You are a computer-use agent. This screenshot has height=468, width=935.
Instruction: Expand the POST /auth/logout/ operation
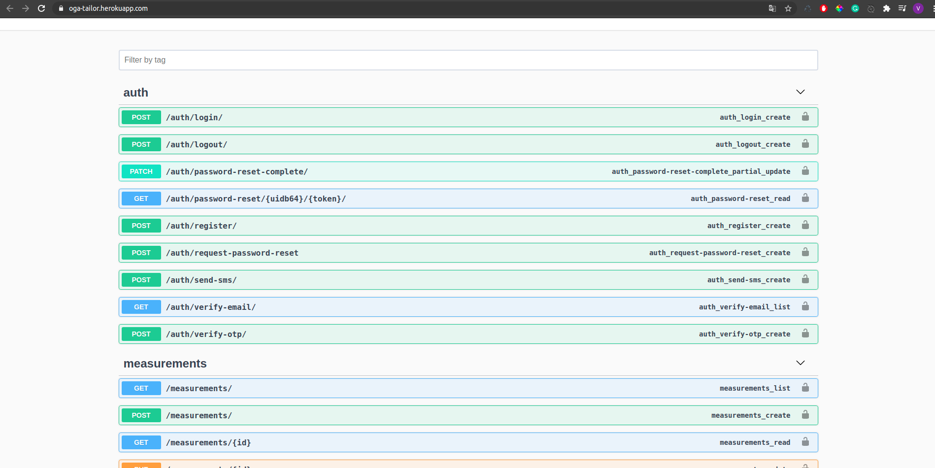pos(468,144)
